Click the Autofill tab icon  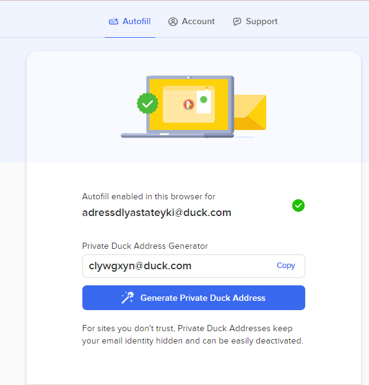[113, 22]
